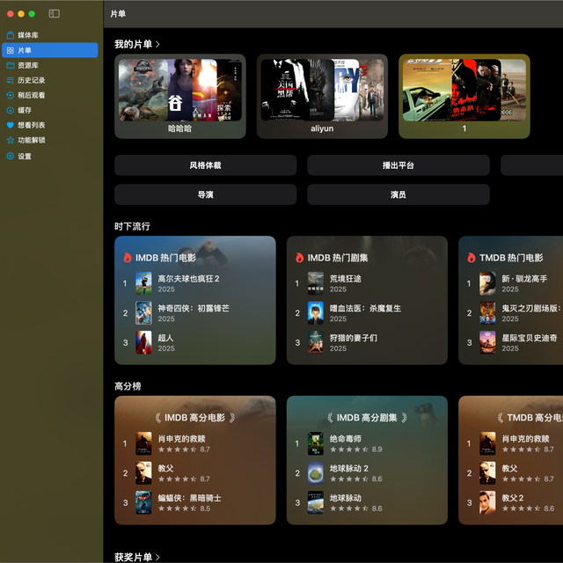
Task: Click the star icon beside 功能解锁
Action: tap(11, 140)
